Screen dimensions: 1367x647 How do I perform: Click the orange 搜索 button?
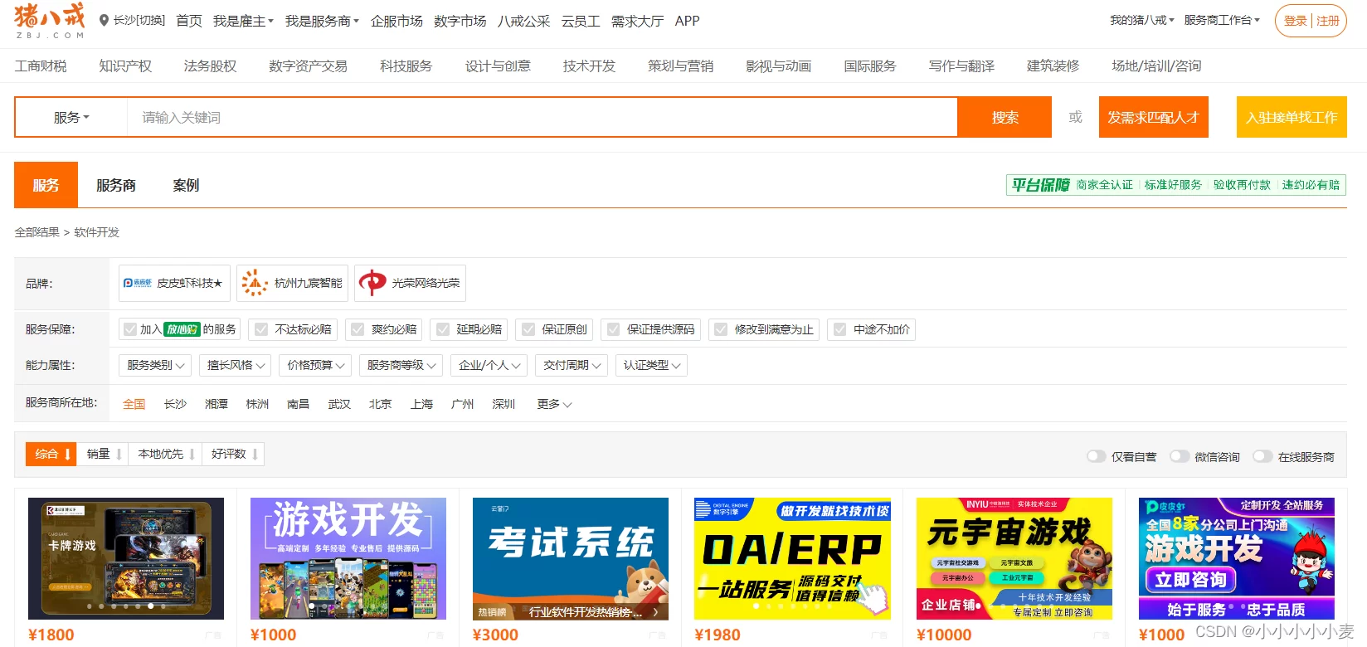pyautogui.click(x=1005, y=118)
